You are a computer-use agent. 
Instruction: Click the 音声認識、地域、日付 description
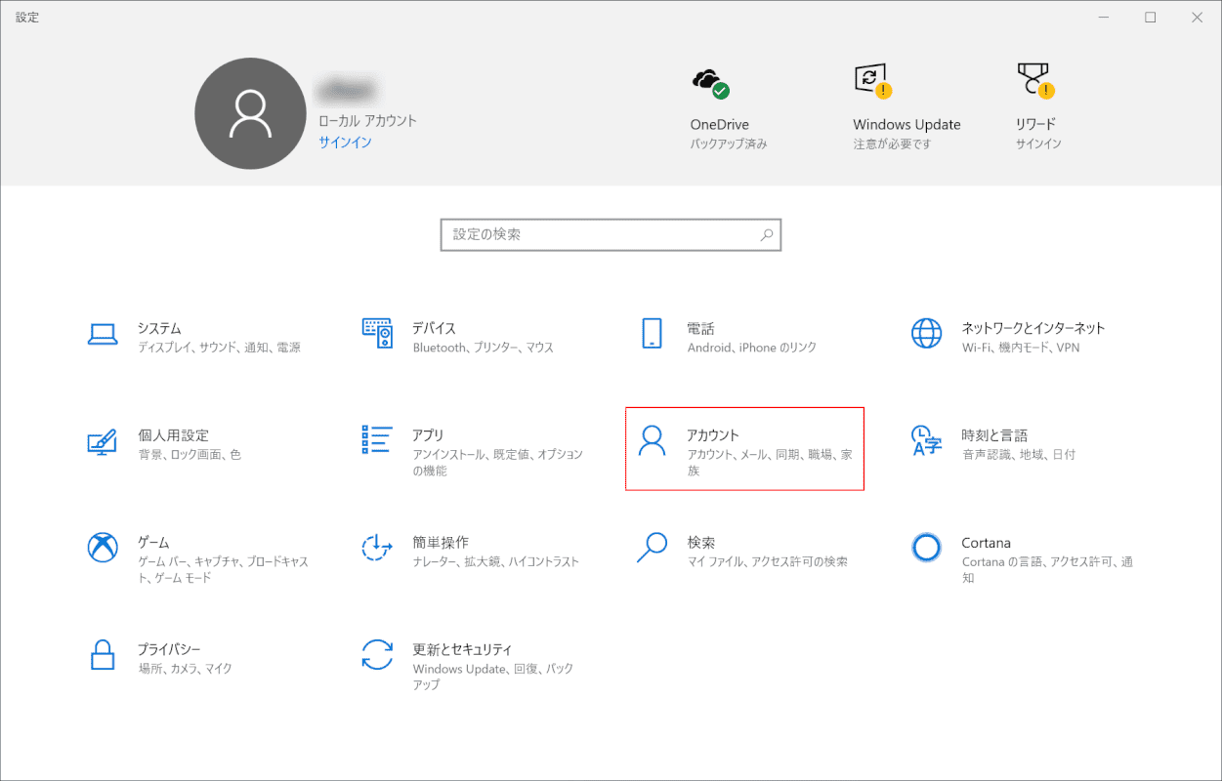(x=1018, y=455)
